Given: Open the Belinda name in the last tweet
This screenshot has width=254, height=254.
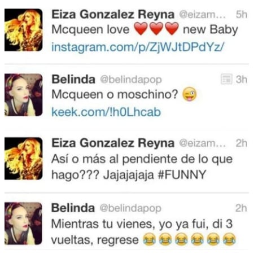Looking at the screenshot, I should tap(73, 208).
